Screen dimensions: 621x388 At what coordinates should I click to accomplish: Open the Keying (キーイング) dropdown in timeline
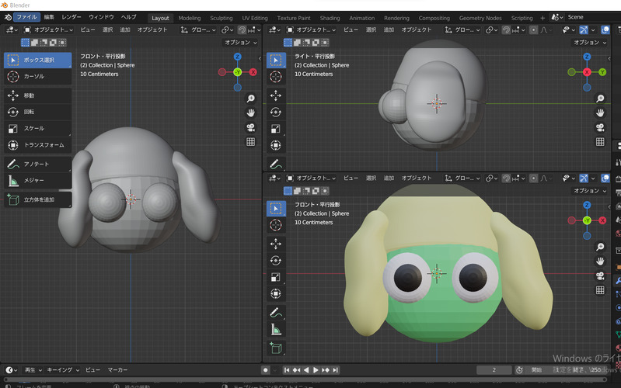pyautogui.click(x=62, y=370)
